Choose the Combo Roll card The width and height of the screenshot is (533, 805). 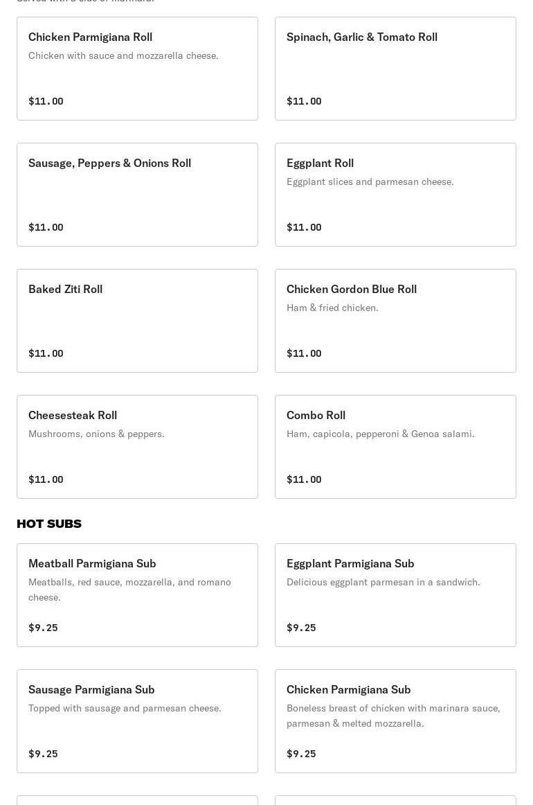point(395,447)
